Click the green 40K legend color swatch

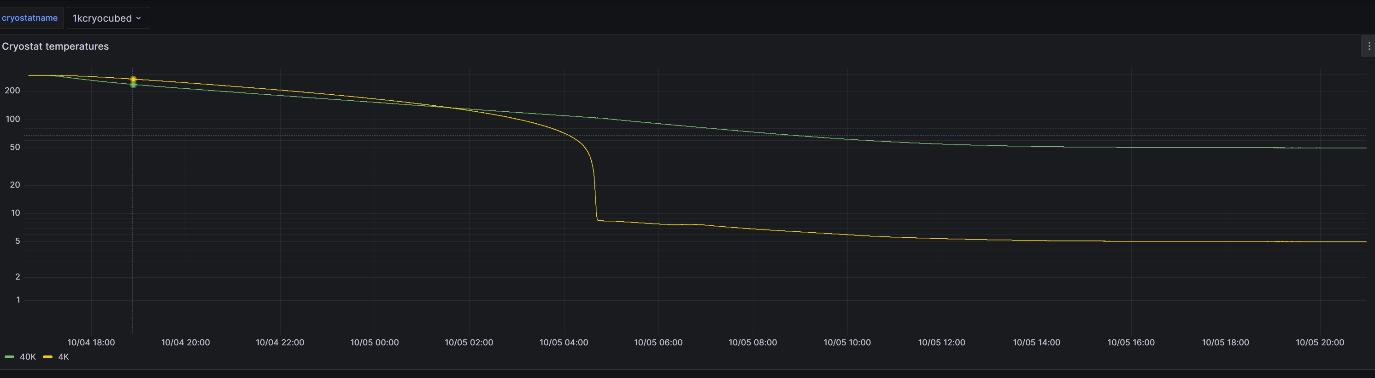click(x=10, y=357)
